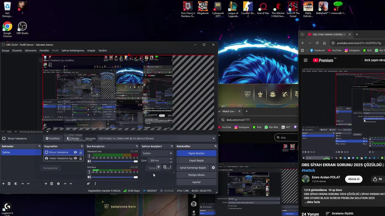This screenshot has height=216, width=385.
Task: Move source up in Kaynaklar toolbar
Action: (65, 184)
